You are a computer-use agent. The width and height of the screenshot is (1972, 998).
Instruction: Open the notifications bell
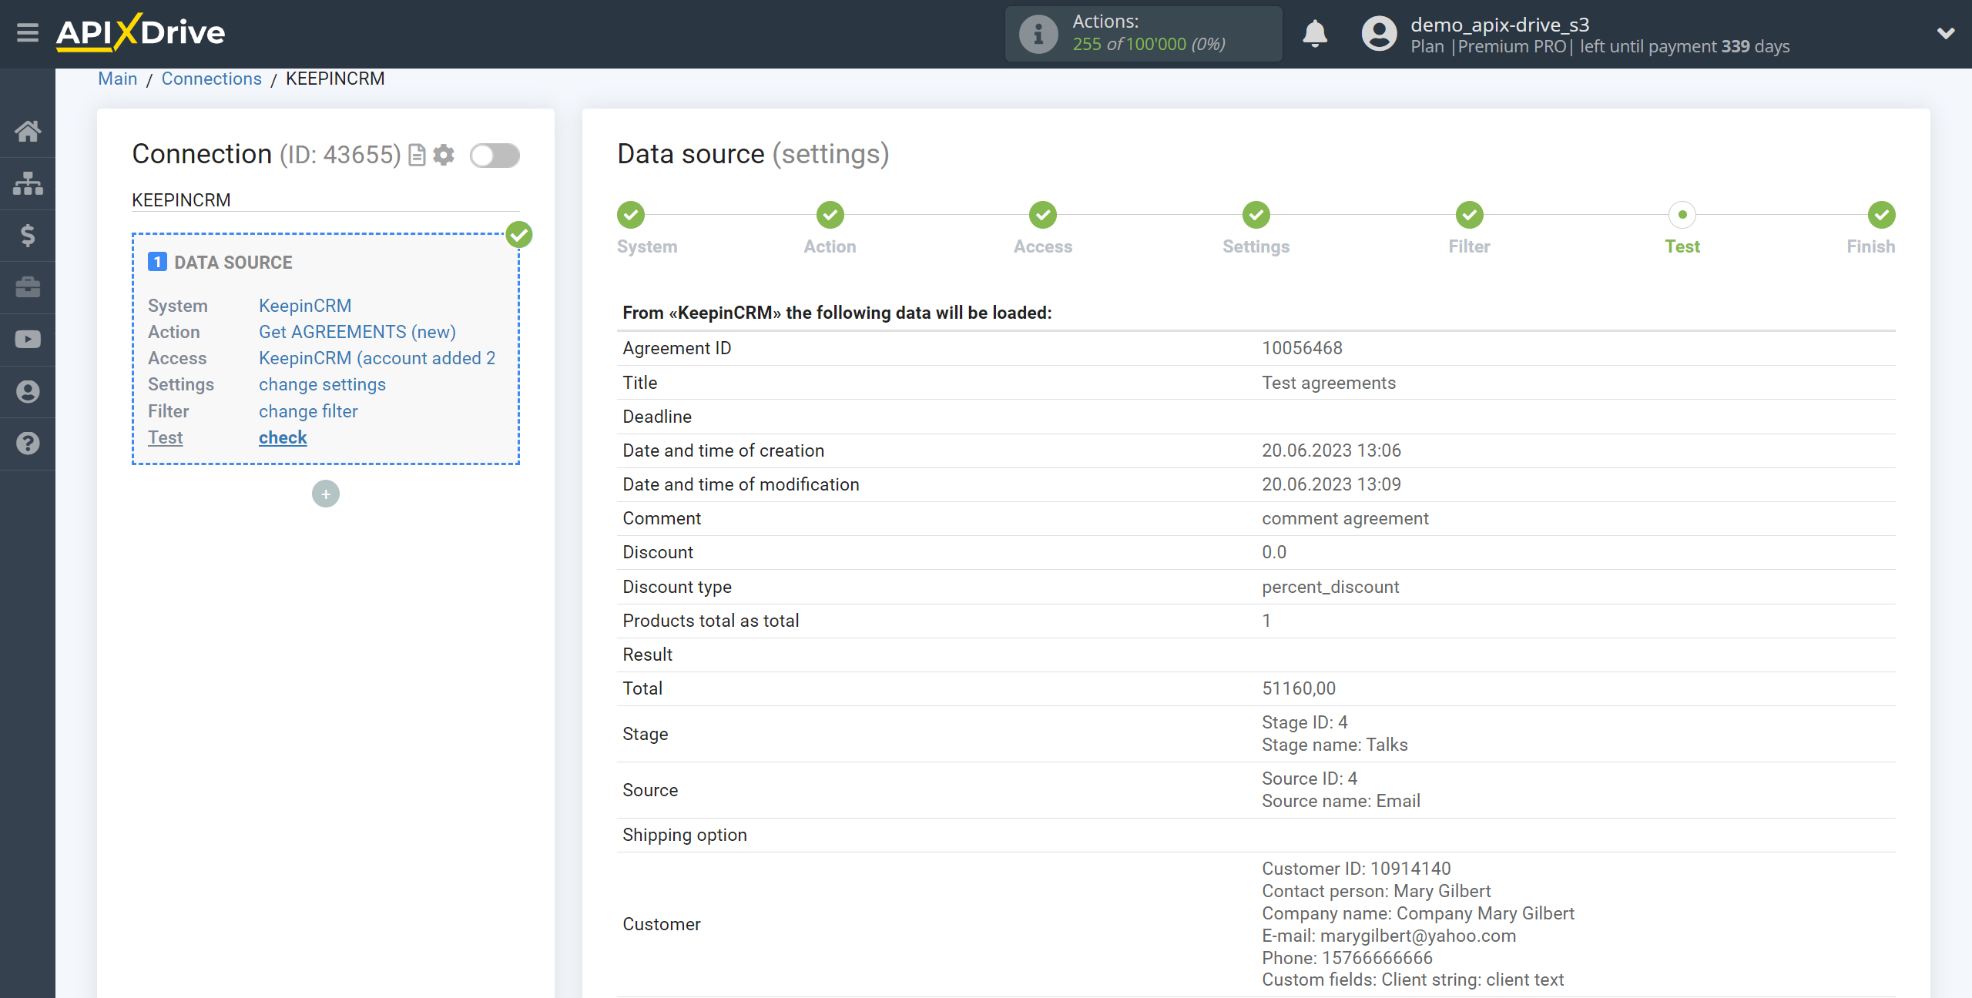(1315, 34)
